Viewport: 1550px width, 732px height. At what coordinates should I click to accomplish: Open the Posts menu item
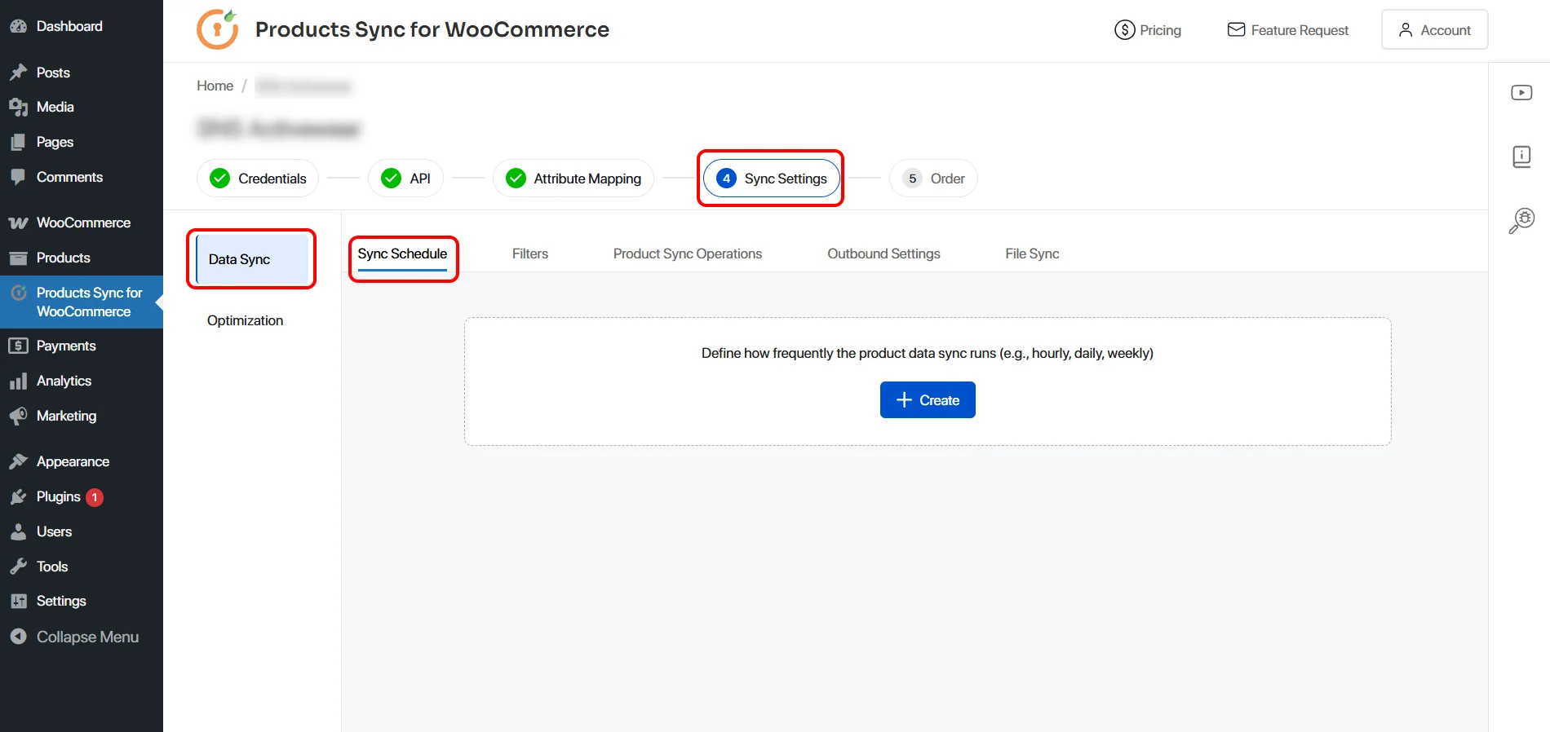(82, 73)
